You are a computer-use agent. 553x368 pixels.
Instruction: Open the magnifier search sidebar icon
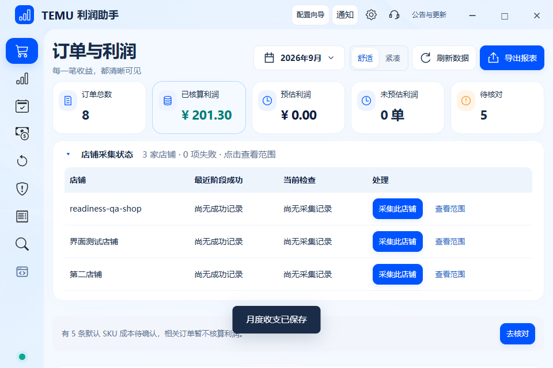point(22,244)
